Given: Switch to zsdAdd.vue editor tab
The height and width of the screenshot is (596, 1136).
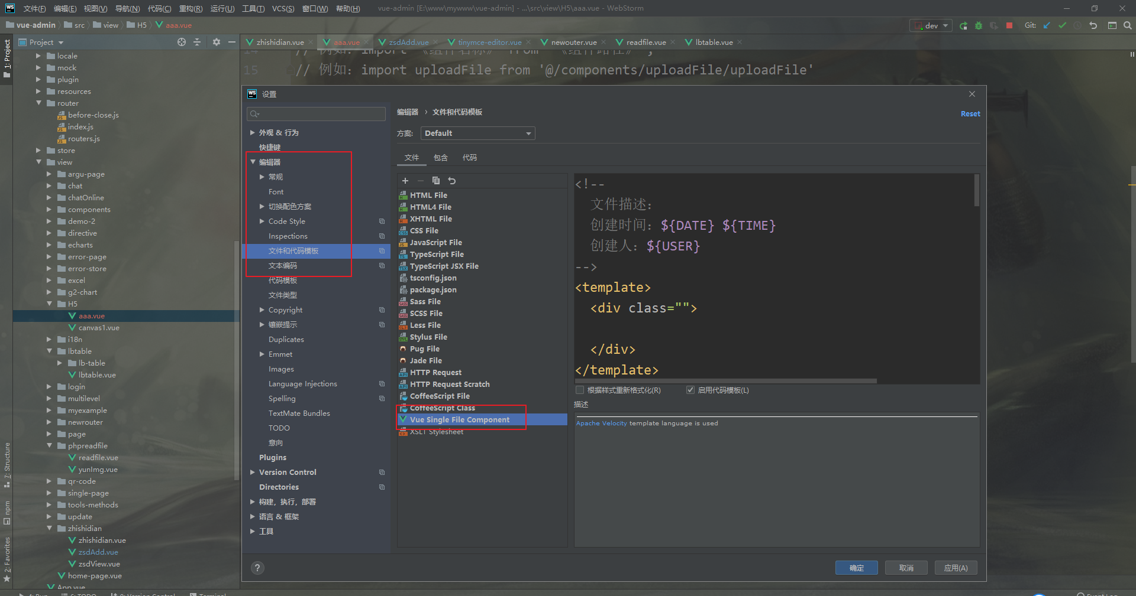Looking at the screenshot, I should [409, 42].
